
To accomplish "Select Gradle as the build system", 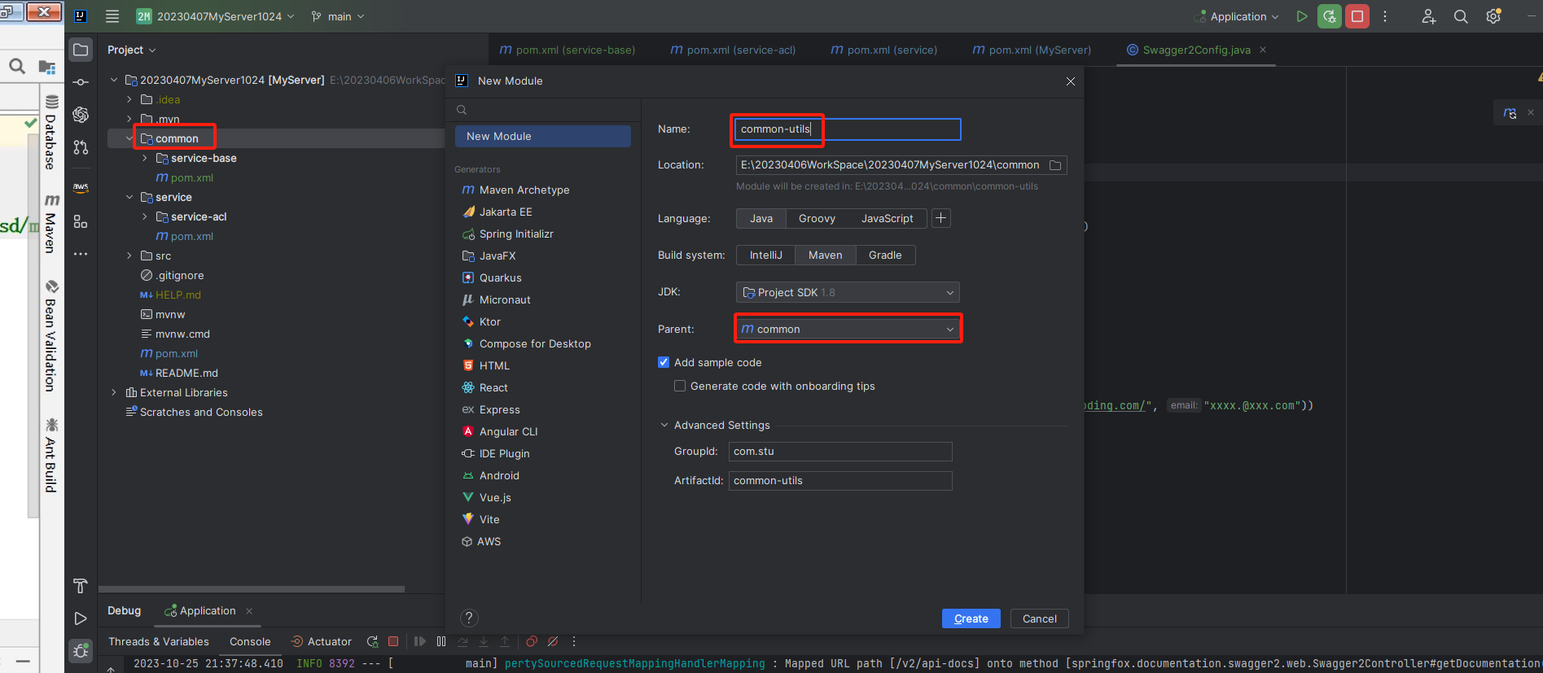I will (884, 255).
